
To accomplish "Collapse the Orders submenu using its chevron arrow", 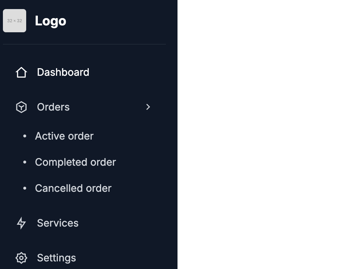I will click(148, 107).
